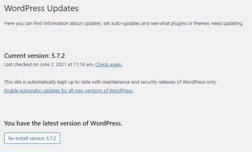Click the 'Current version: 5.7.2' heading
The width and height of the screenshot is (252, 152).
[x=34, y=56]
